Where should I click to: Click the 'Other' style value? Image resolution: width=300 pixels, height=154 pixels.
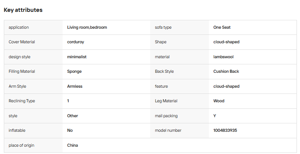click(x=73, y=116)
